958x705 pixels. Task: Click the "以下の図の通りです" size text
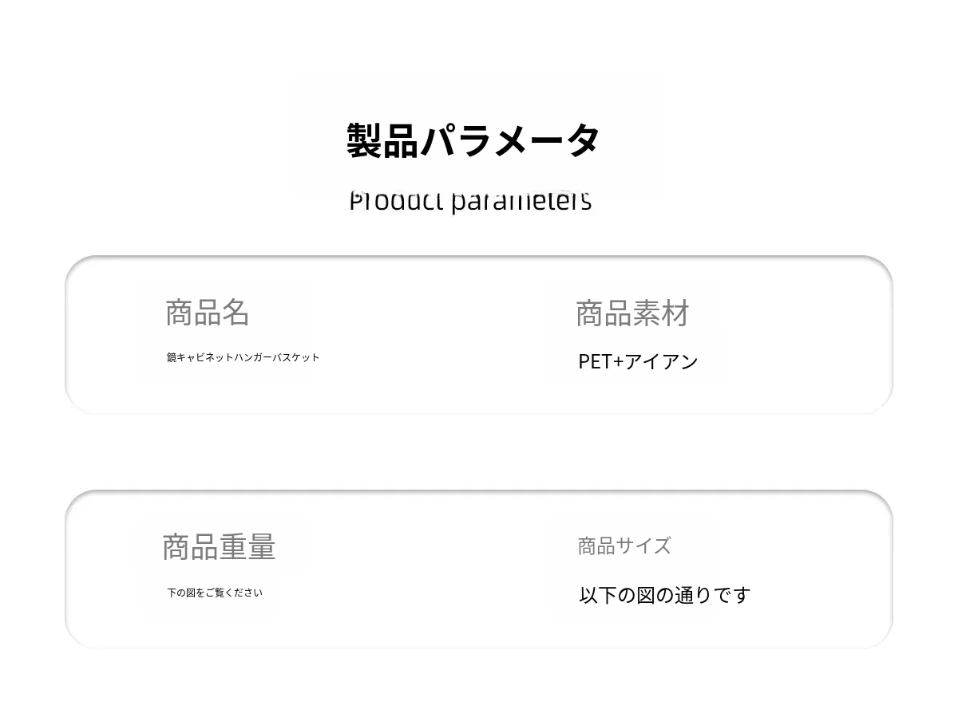(664, 595)
